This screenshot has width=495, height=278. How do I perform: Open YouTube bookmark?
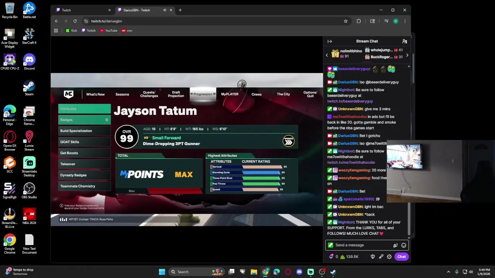click(x=109, y=31)
